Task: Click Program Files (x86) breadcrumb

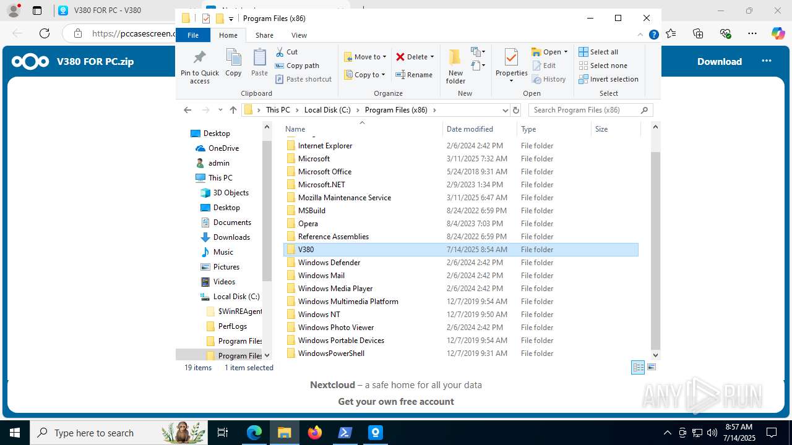Action: click(396, 110)
